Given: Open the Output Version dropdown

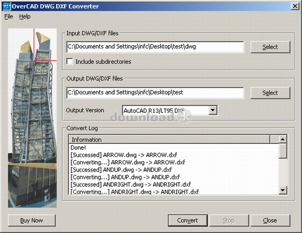Looking at the screenshot, I should (x=213, y=110).
